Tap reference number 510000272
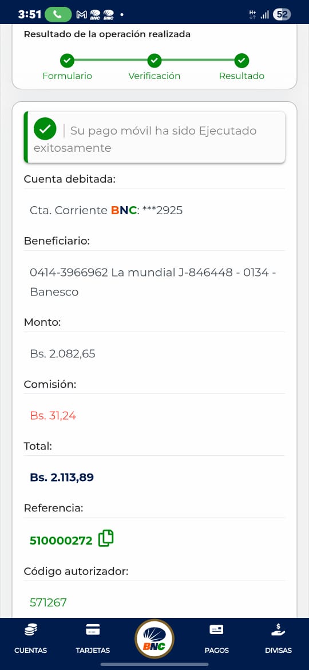Image resolution: width=309 pixels, height=670 pixels. [61, 541]
